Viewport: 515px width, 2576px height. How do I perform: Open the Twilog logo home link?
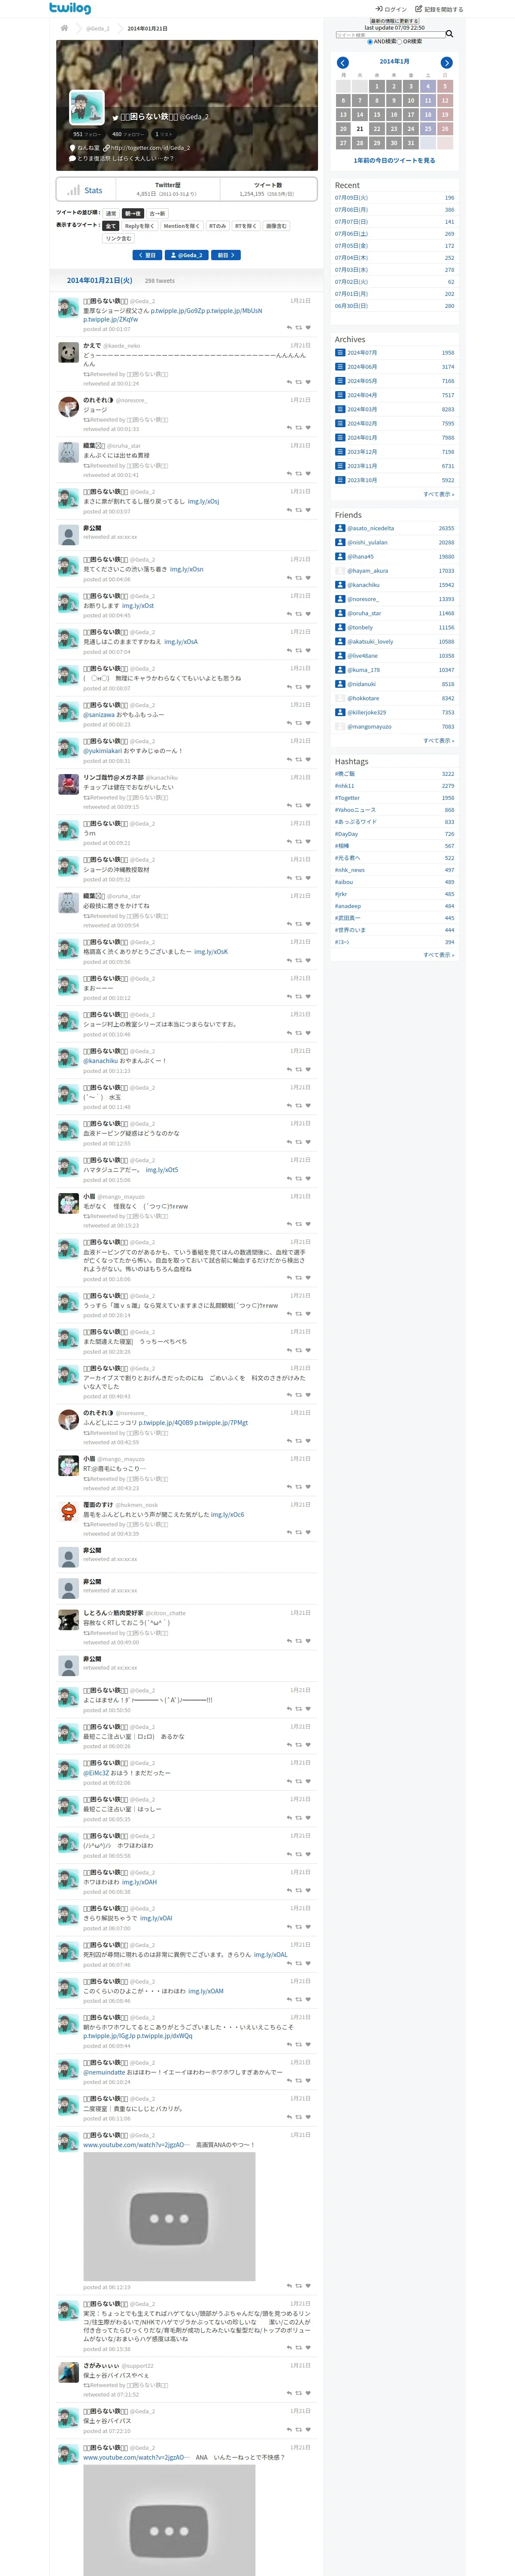70,8
